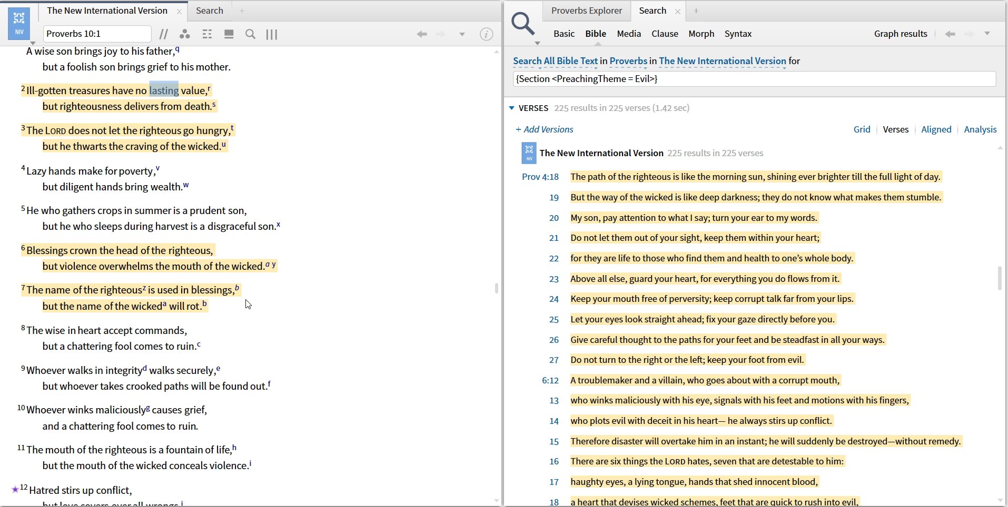Select Syntax search type
Image resolution: width=1008 pixels, height=507 pixels.
(x=738, y=34)
